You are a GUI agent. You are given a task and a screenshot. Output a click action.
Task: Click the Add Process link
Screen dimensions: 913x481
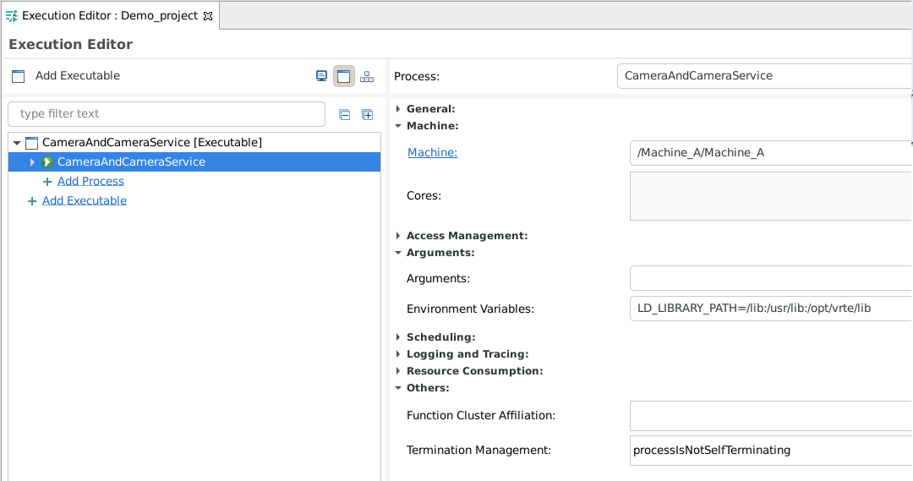(90, 181)
